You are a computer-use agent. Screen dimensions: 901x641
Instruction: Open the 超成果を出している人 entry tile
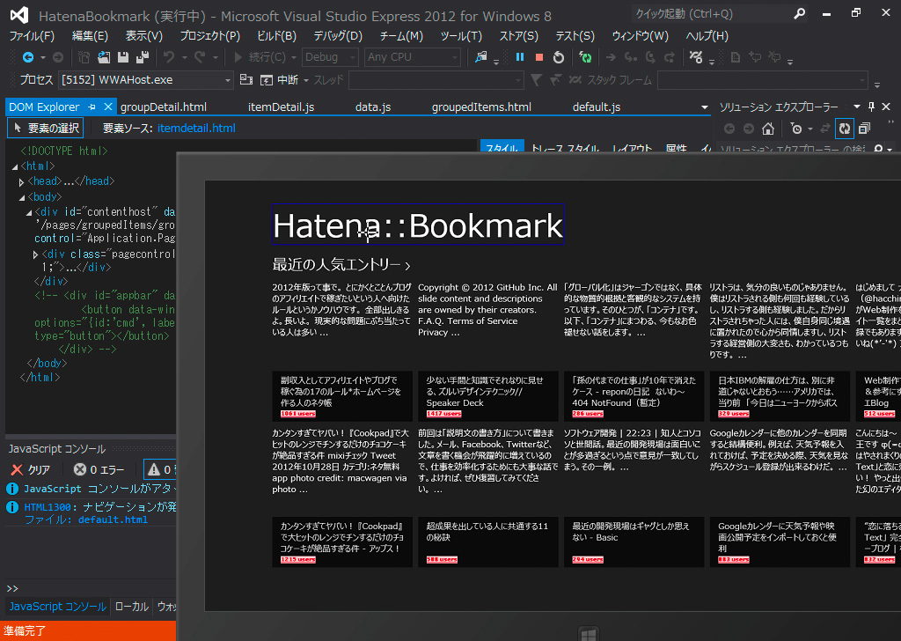click(487, 542)
